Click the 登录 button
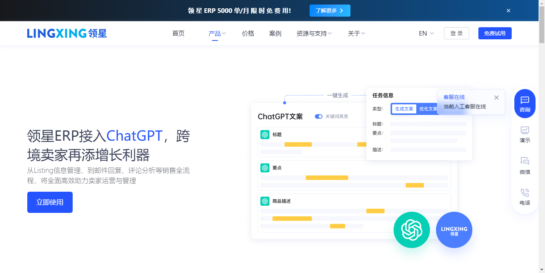Image resolution: width=545 pixels, height=273 pixels. [x=456, y=33]
